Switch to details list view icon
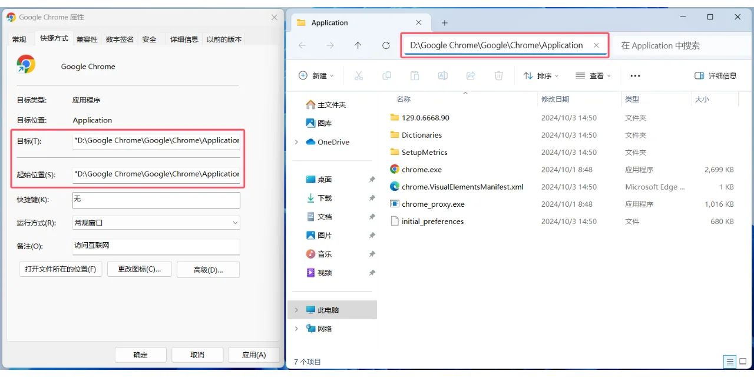Viewport: 754px width, 377px height. point(730,362)
